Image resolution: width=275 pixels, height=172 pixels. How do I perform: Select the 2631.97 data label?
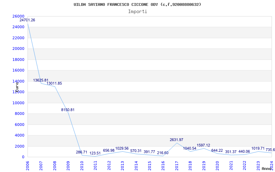click(x=176, y=140)
